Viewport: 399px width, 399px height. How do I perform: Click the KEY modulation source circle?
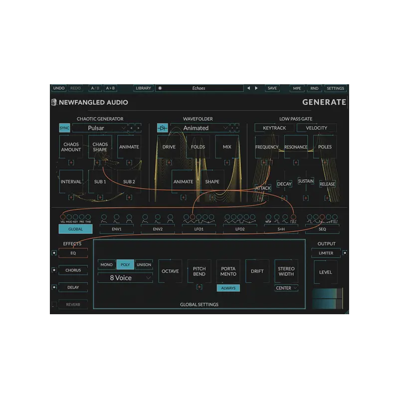(x=75, y=217)
